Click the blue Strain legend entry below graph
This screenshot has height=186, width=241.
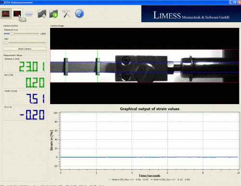(170, 180)
